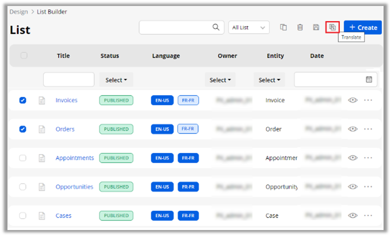The image size is (391, 236).
Task: Tick the Appointments row checkbox
Action: [23, 158]
